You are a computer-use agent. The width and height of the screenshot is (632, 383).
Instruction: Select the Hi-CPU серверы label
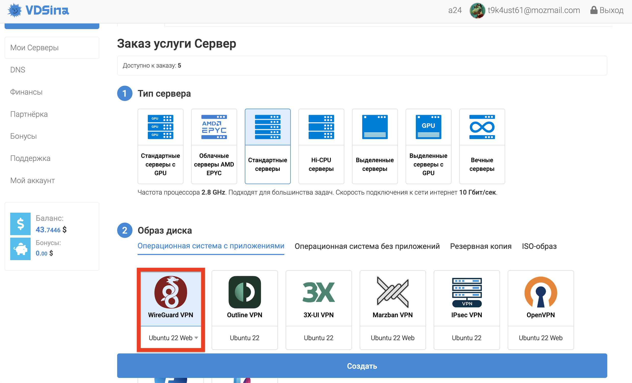[x=321, y=164]
